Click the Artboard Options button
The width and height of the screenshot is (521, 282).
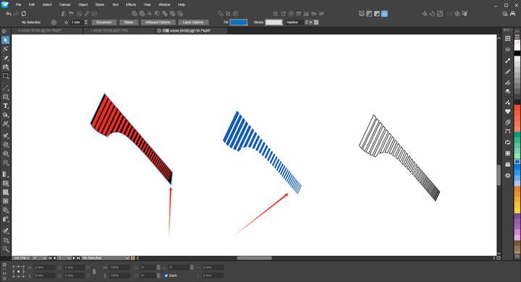pos(158,22)
